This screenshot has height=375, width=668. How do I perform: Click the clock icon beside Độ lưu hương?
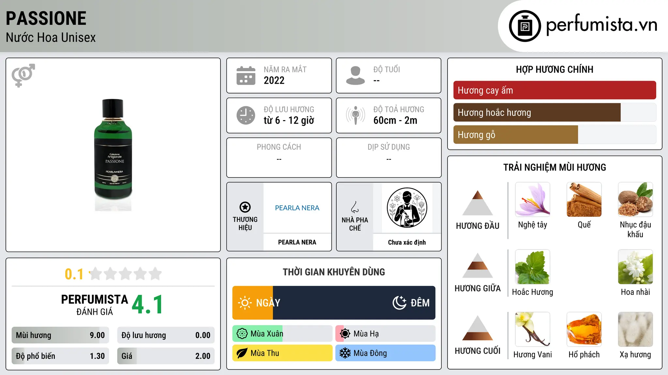pos(246,115)
